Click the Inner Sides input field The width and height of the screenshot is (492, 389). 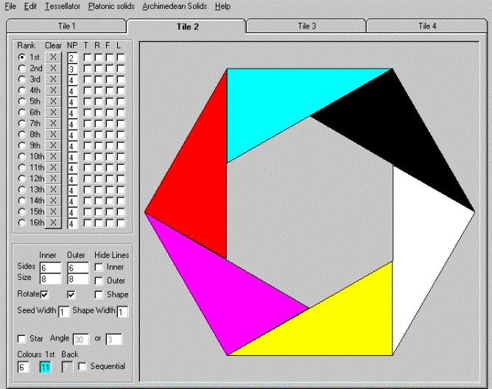(49, 267)
